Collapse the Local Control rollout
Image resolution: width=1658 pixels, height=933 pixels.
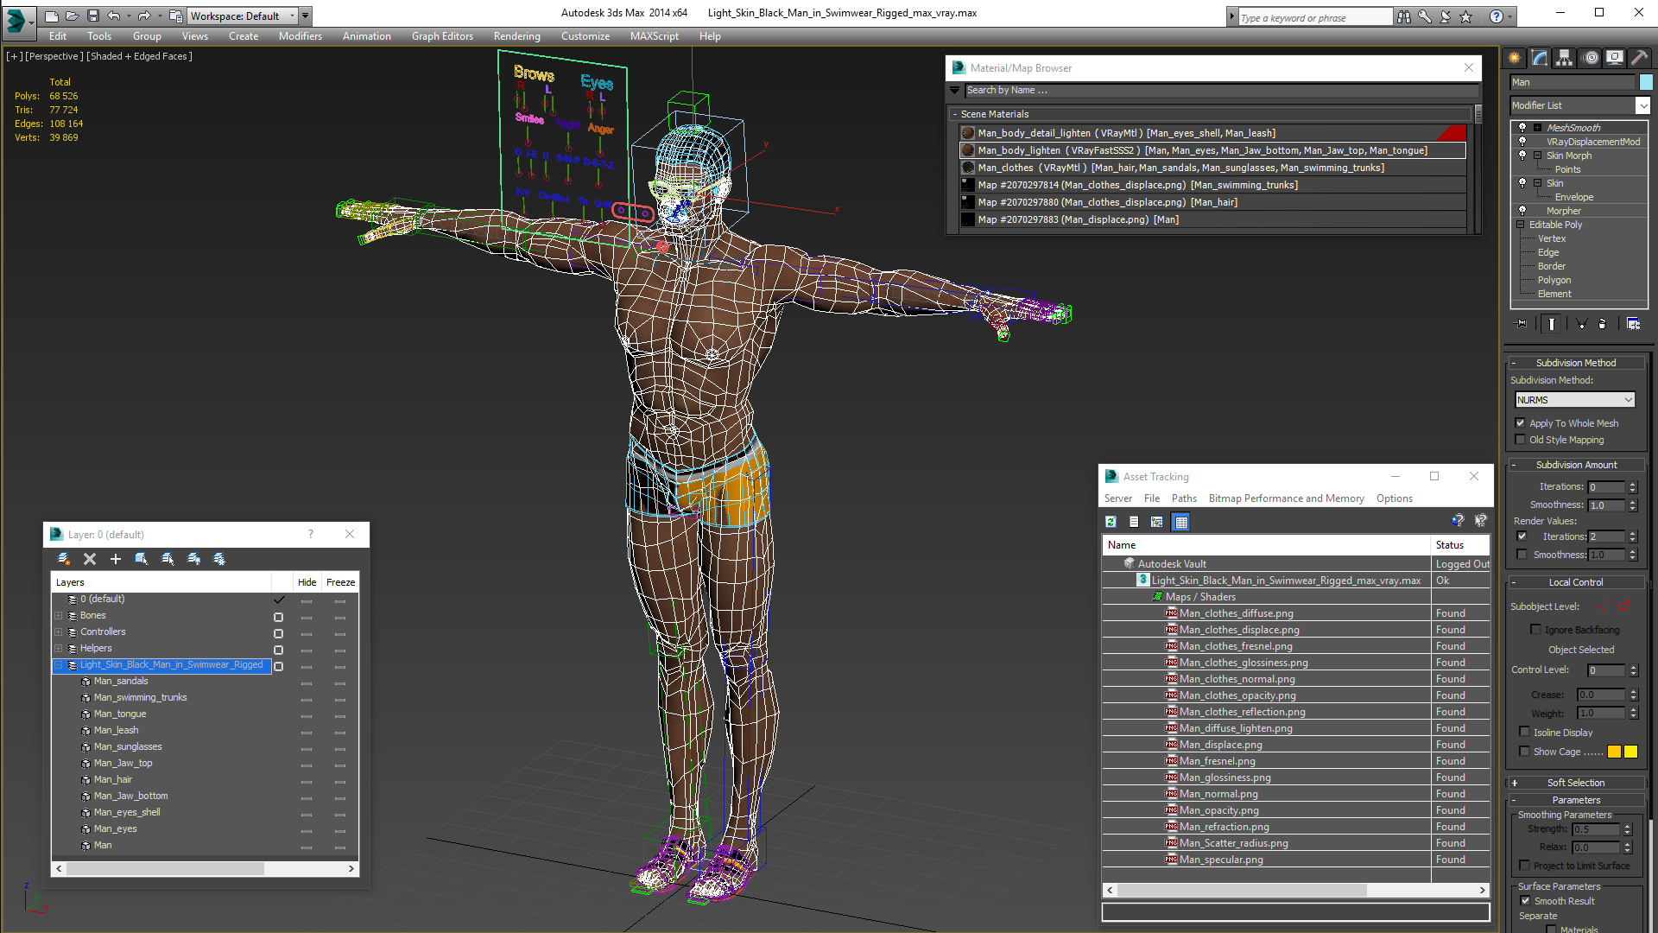coord(1576,582)
